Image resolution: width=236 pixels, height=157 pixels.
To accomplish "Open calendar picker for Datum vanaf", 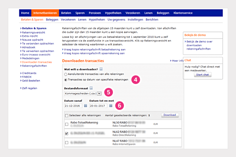I will (85, 106).
